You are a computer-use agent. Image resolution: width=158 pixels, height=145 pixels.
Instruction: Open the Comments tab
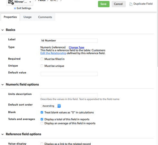click(45, 17)
